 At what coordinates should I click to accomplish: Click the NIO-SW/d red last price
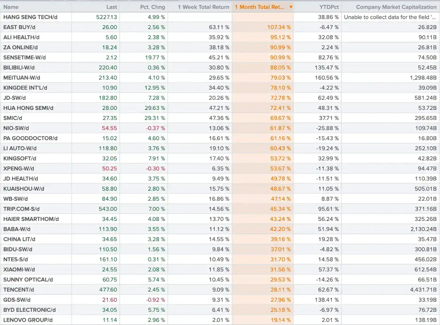pos(109,128)
